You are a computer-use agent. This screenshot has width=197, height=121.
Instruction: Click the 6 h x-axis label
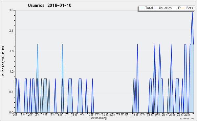pos(60,114)
